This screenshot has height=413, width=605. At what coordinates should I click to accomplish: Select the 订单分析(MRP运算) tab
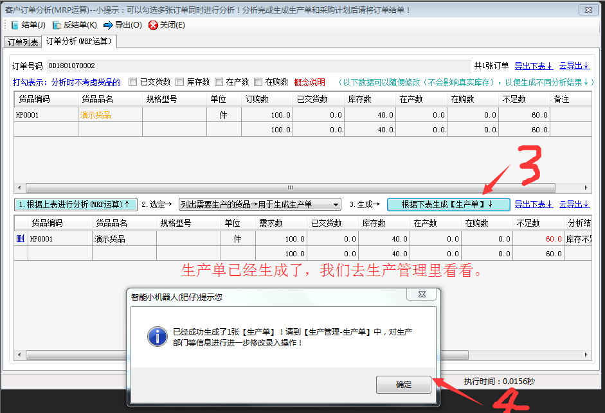pyautogui.click(x=79, y=42)
